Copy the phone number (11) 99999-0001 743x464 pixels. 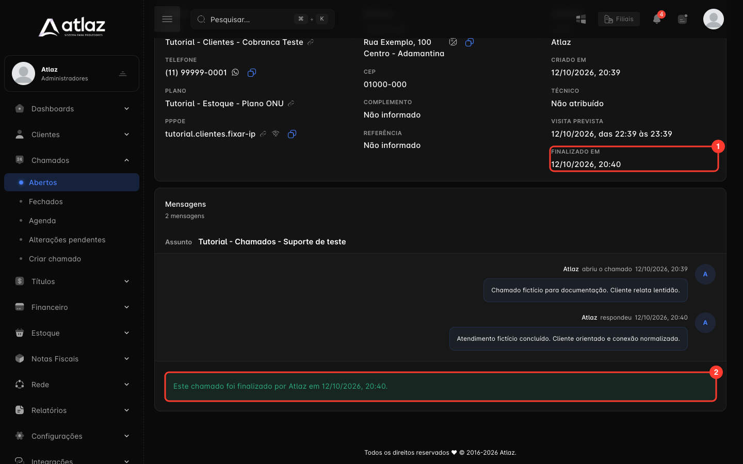pos(252,73)
